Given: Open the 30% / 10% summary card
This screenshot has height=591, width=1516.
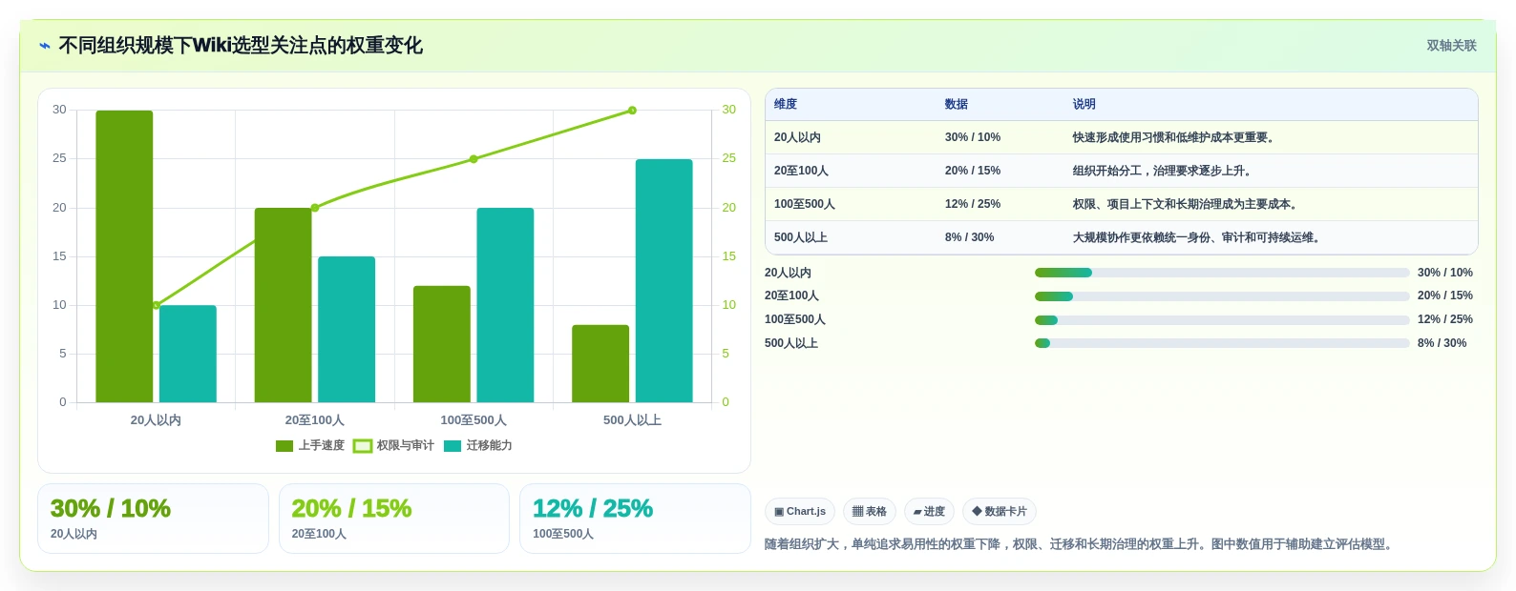Looking at the screenshot, I should (x=153, y=519).
